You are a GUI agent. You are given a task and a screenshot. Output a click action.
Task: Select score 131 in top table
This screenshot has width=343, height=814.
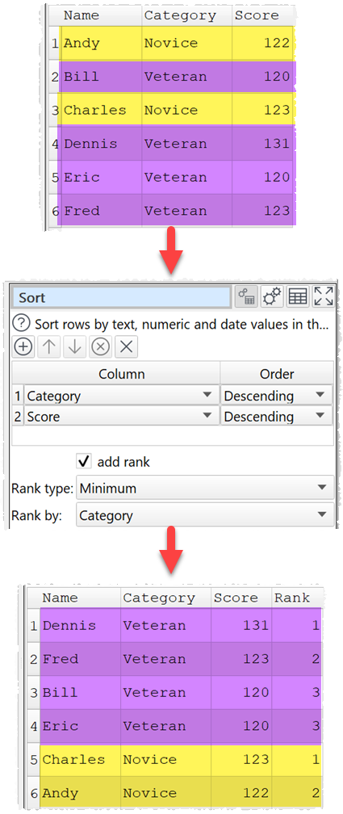(x=262, y=144)
